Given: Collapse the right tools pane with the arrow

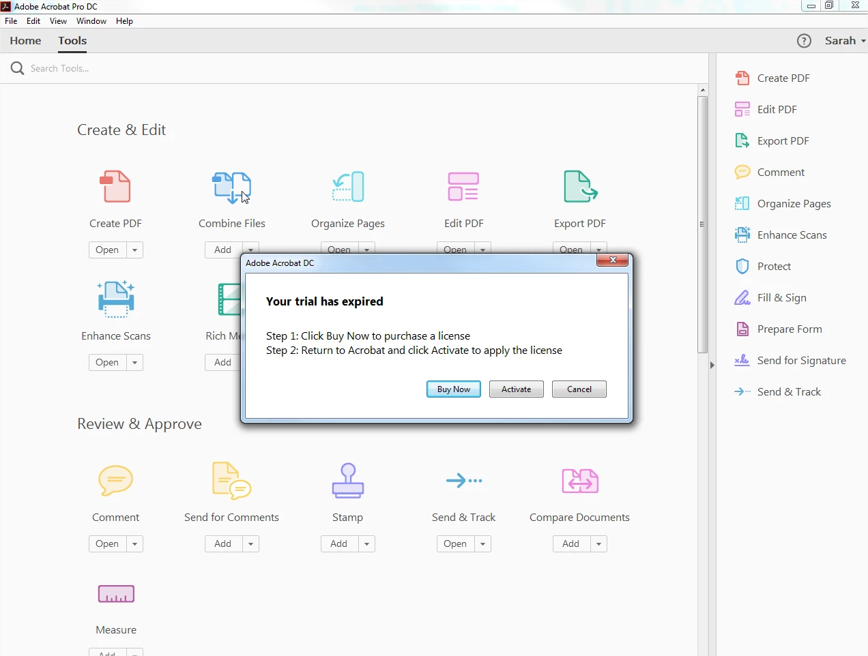Looking at the screenshot, I should [x=712, y=365].
